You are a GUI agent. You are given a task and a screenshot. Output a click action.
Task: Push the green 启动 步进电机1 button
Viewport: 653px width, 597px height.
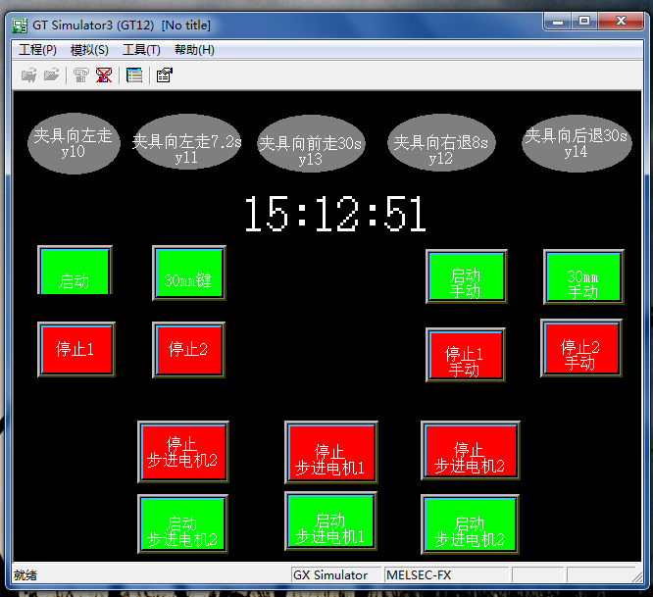tap(331, 522)
